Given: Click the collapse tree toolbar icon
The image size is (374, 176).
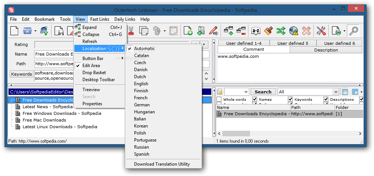Looking at the screenshot, I should tap(241, 31).
